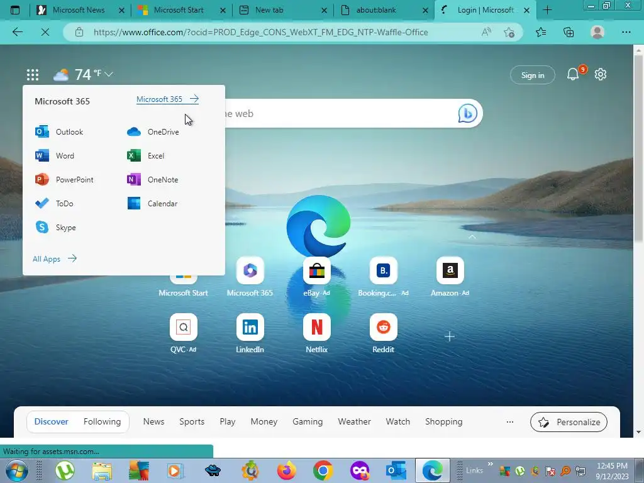Select the Discover feed tab
The width and height of the screenshot is (644, 483).
(x=52, y=422)
